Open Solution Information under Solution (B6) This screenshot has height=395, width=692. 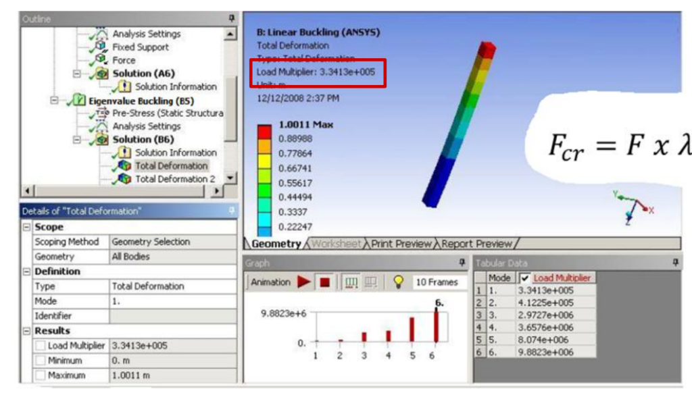click(x=176, y=153)
